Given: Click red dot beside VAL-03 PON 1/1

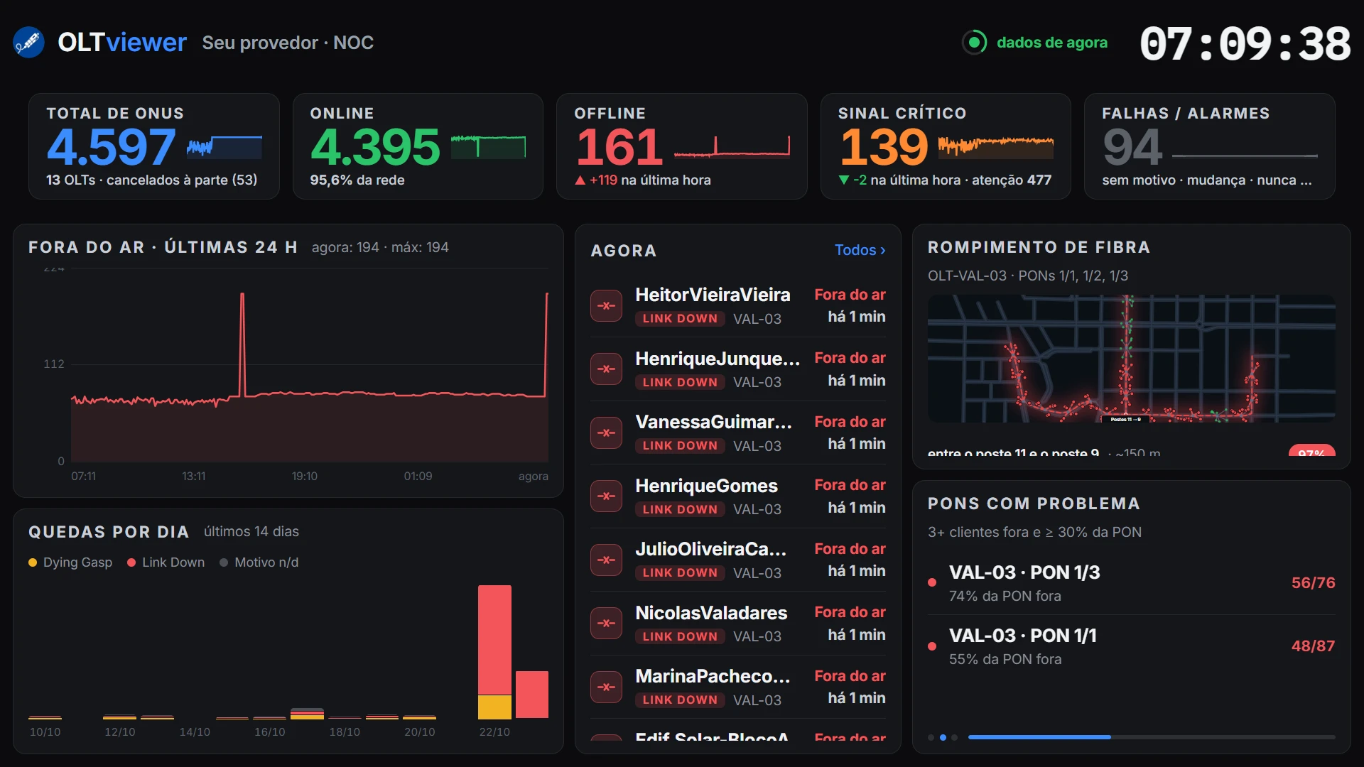Looking at the screenshot, I should 932,646.
